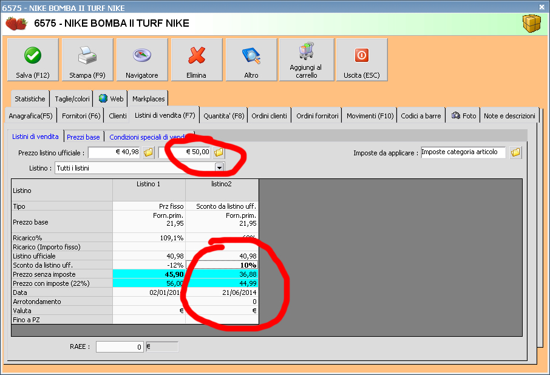550x375 pixels.
Task: Click the Imposte categoria articolo field
Action: tap(463, 152)
